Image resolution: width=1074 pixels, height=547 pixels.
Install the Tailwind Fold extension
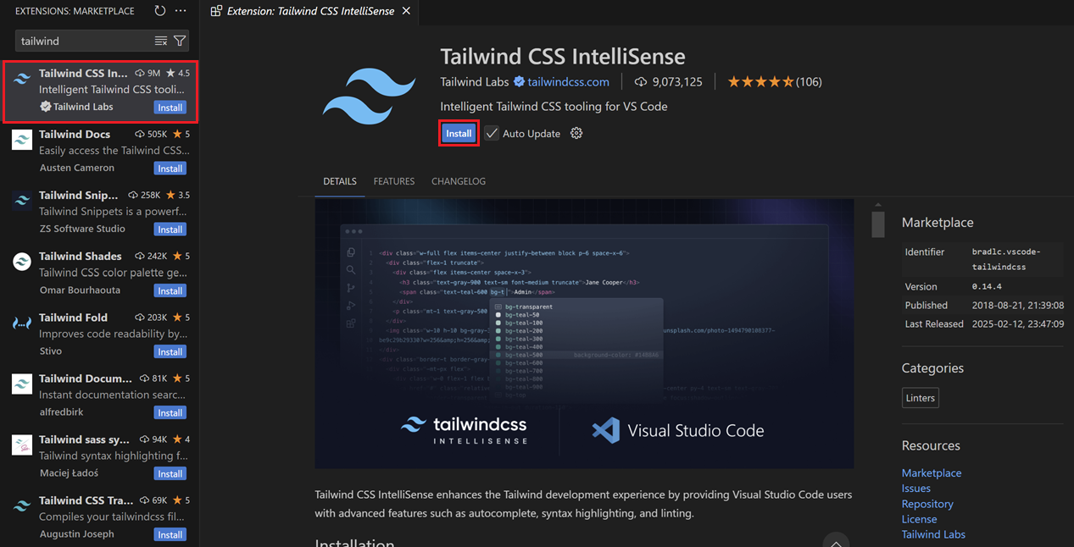click(170, 351)
